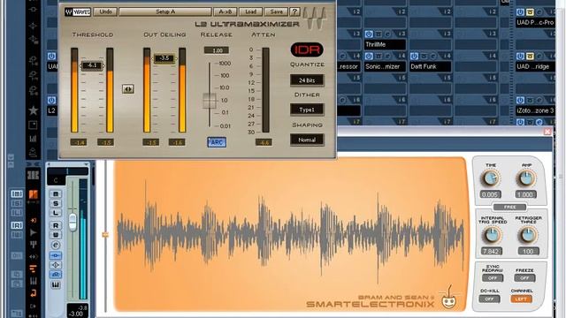This screenshot has width=566, height=318.
Task: Change the Quantize 24 bits selector
Action: [x=307, y=80]
